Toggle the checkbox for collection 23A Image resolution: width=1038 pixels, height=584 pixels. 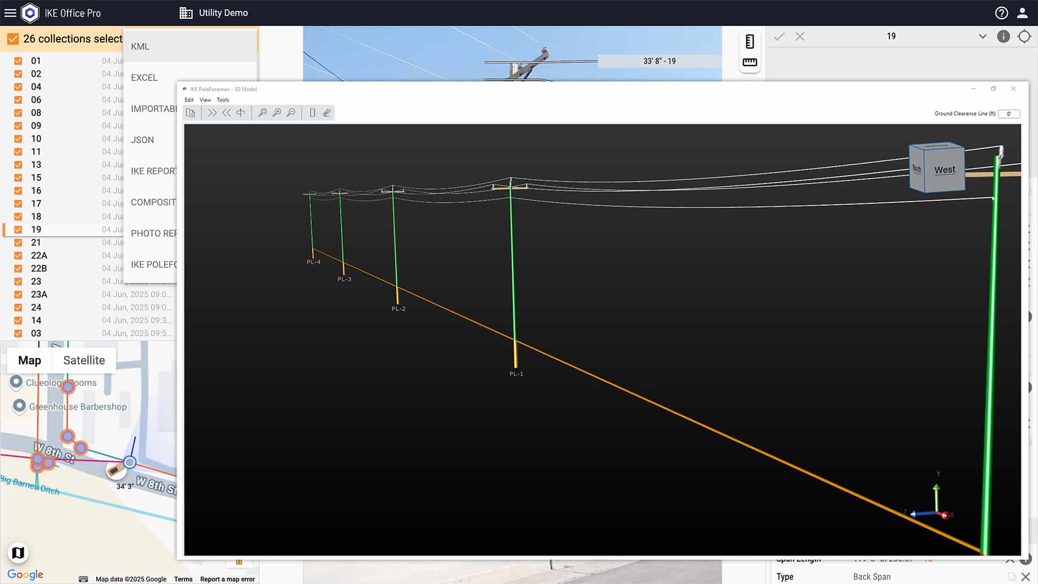[18, 295]
